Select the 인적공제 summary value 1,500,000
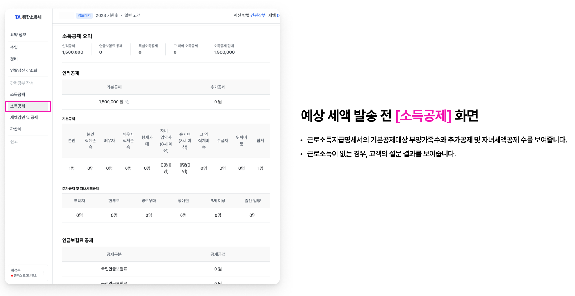The width and height of the screenshot is (575, 296). pyautogui.click(x=73, y=52)
